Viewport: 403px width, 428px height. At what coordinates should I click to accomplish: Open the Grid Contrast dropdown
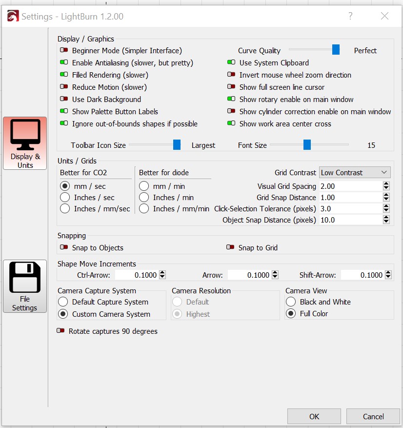pyautogui.click(x=355, y=172)
